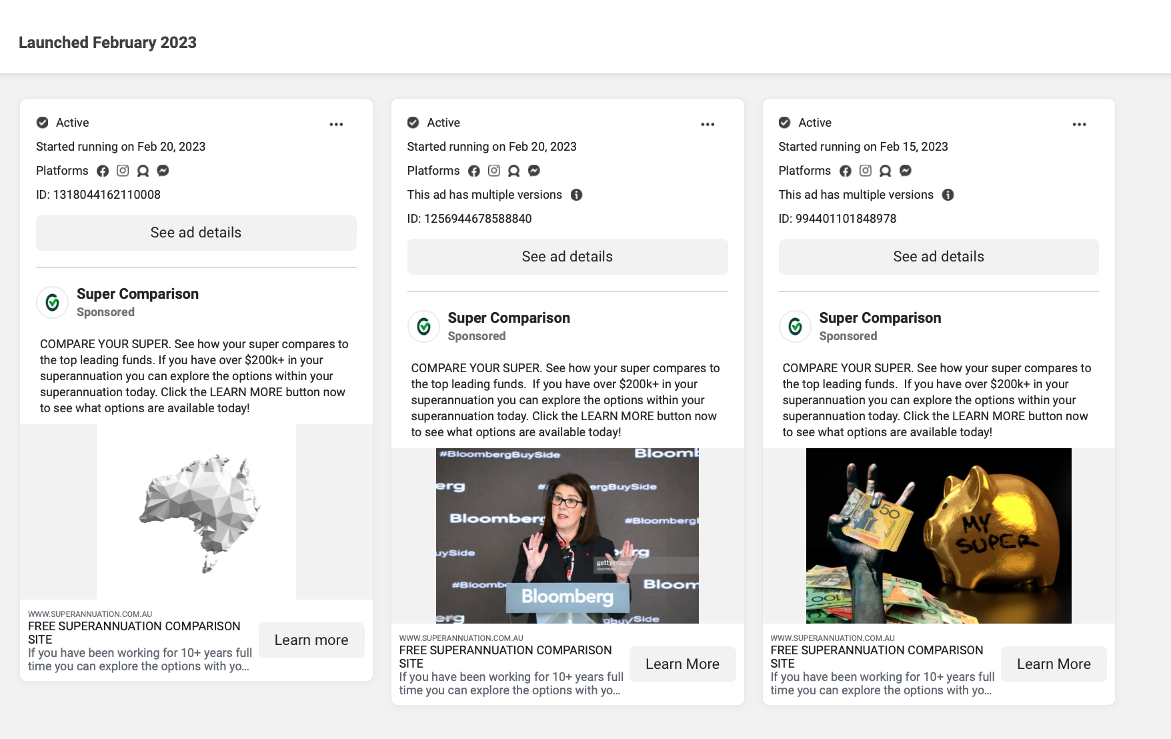Click Active status checkmark on first ad

click(x=43, y=123)
